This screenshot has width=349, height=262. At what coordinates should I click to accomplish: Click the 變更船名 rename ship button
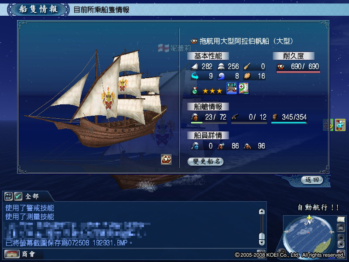205,162
